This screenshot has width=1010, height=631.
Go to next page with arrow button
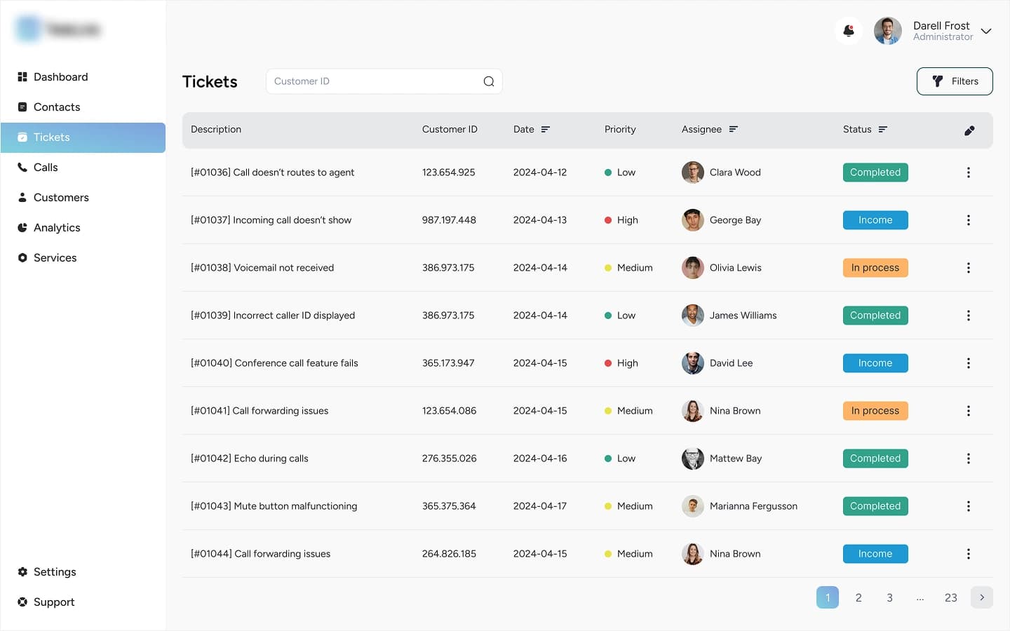pyautogui.click(x=982, y=597)
